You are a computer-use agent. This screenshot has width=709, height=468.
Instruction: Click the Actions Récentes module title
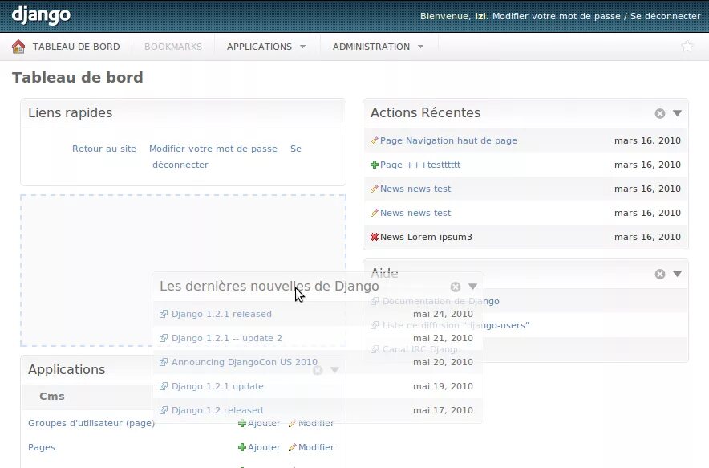point(426,112)
